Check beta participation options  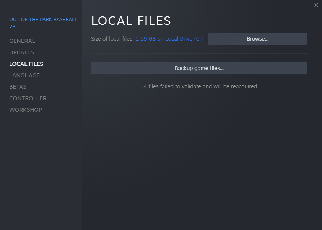pyautogui.click(x=17, y=87)
